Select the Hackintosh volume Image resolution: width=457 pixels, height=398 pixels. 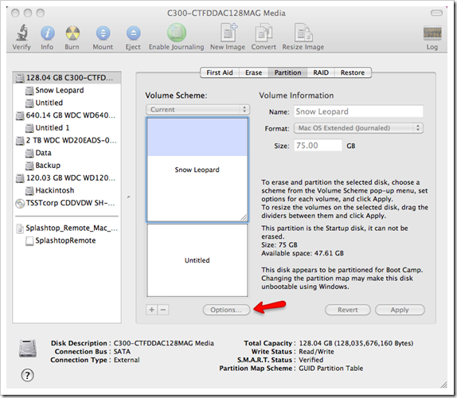(67, 190)
